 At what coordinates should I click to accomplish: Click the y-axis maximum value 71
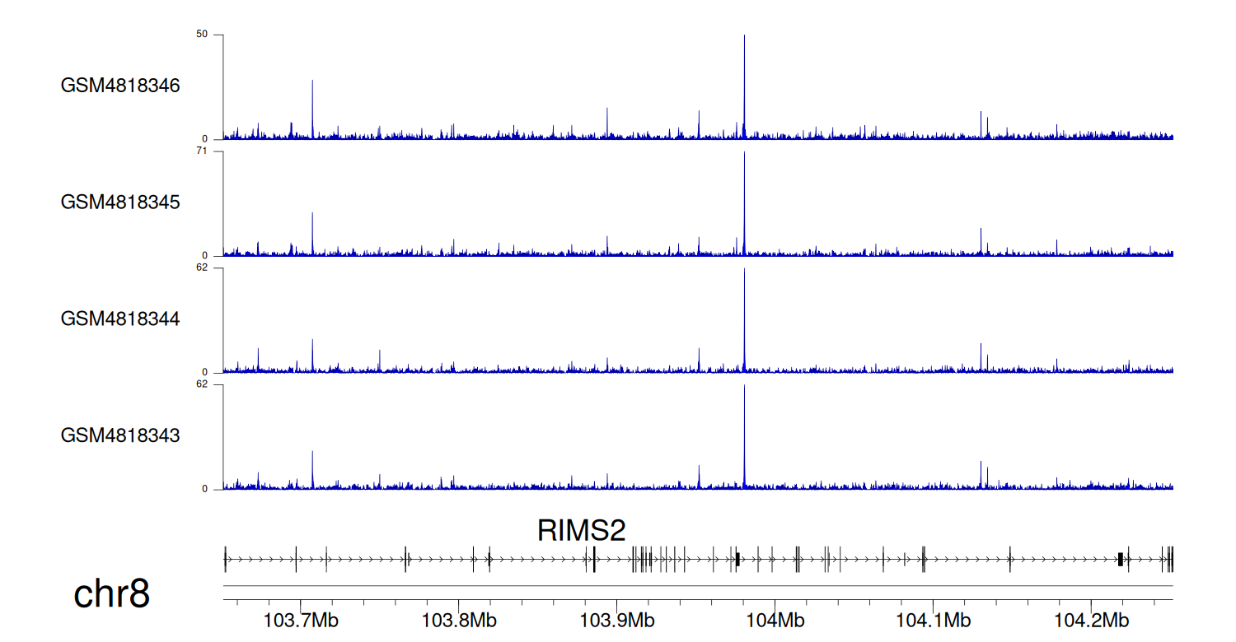pyautogui.click(x=202, y=151)
